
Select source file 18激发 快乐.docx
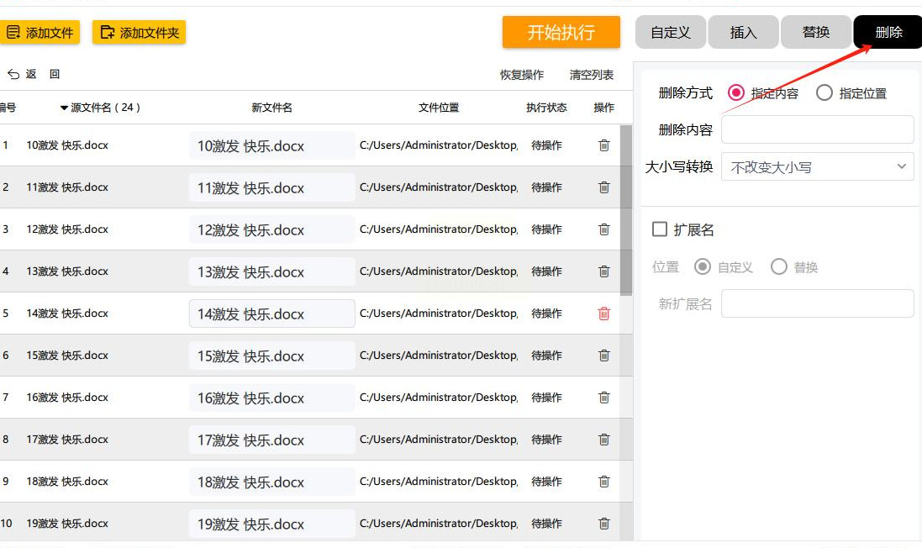[67, 482]
